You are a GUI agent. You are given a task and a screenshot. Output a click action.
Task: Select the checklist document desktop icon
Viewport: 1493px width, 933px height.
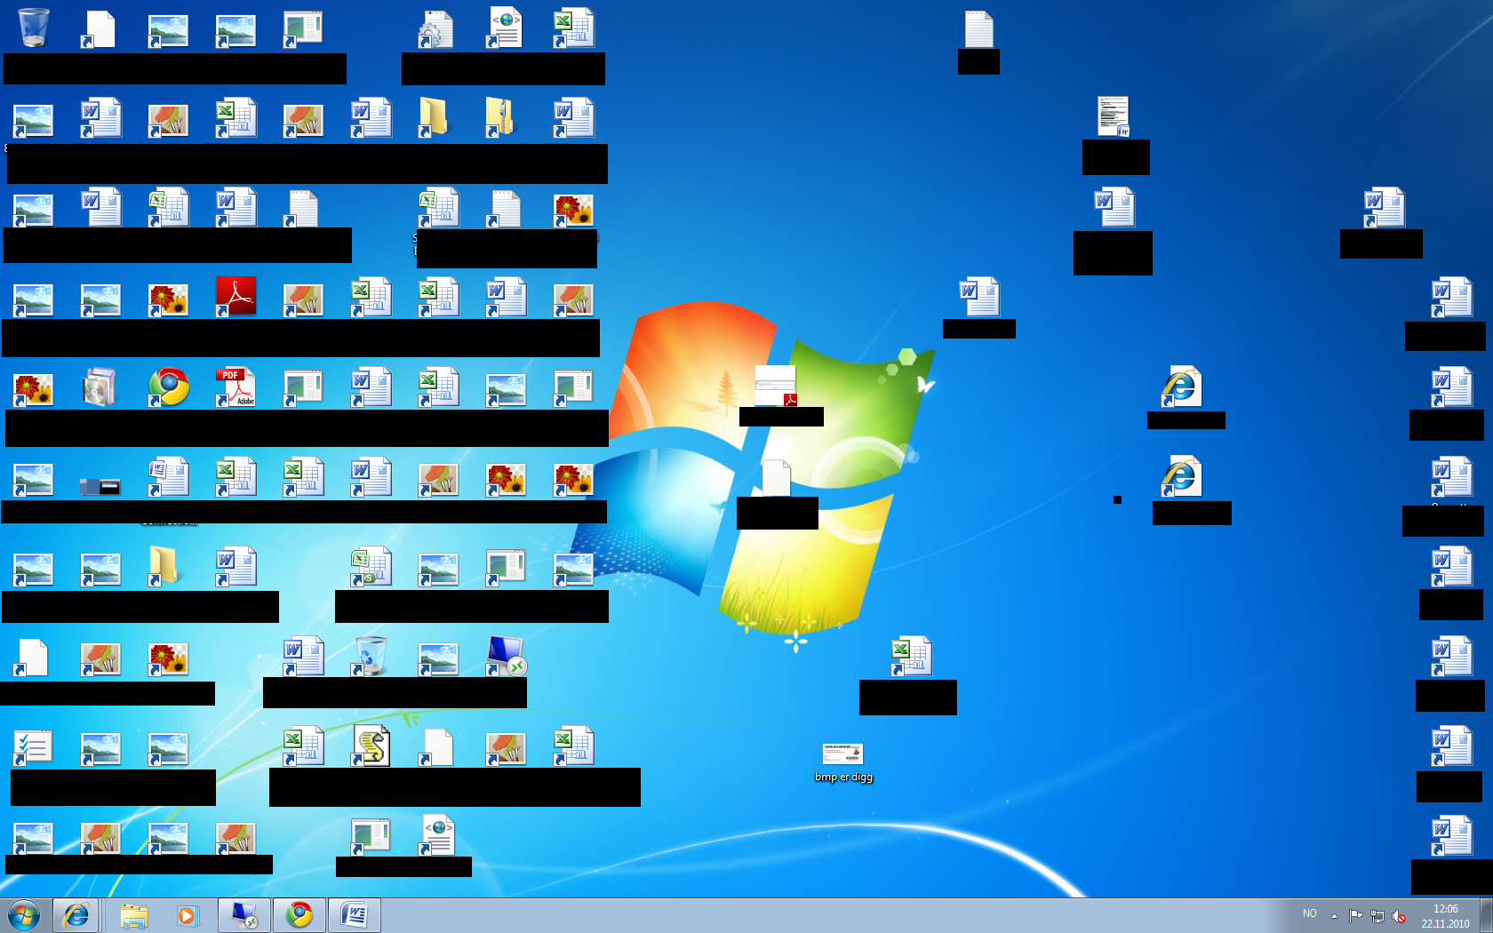(33, 747)
